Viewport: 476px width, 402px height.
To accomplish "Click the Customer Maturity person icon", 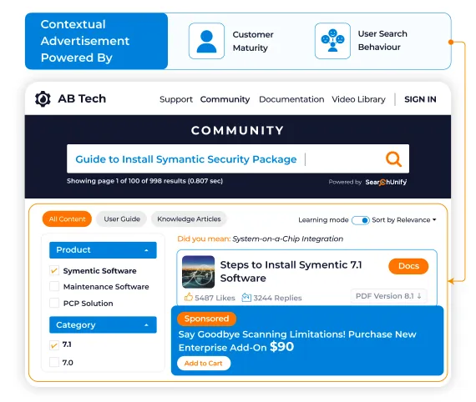I will (206, 41).
